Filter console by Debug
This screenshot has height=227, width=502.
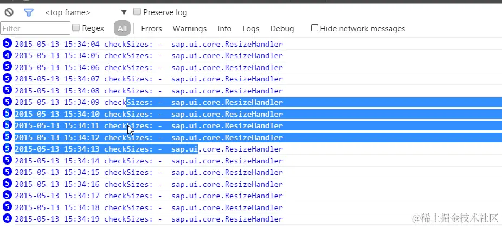tap(282, 29)
